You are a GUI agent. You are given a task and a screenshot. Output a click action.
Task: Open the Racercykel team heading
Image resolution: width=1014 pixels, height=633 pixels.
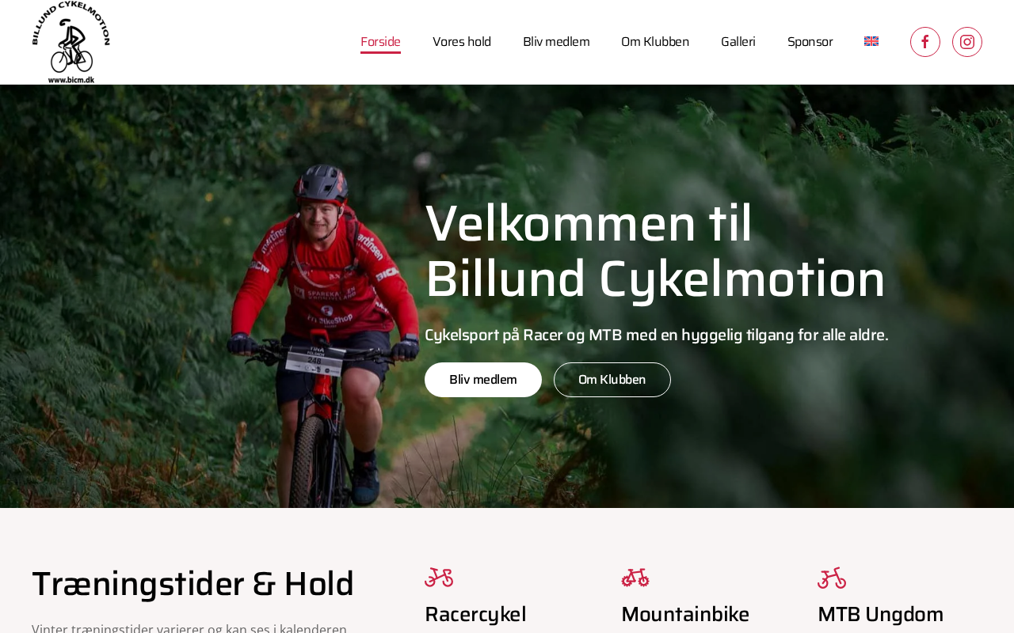(475, 614)
